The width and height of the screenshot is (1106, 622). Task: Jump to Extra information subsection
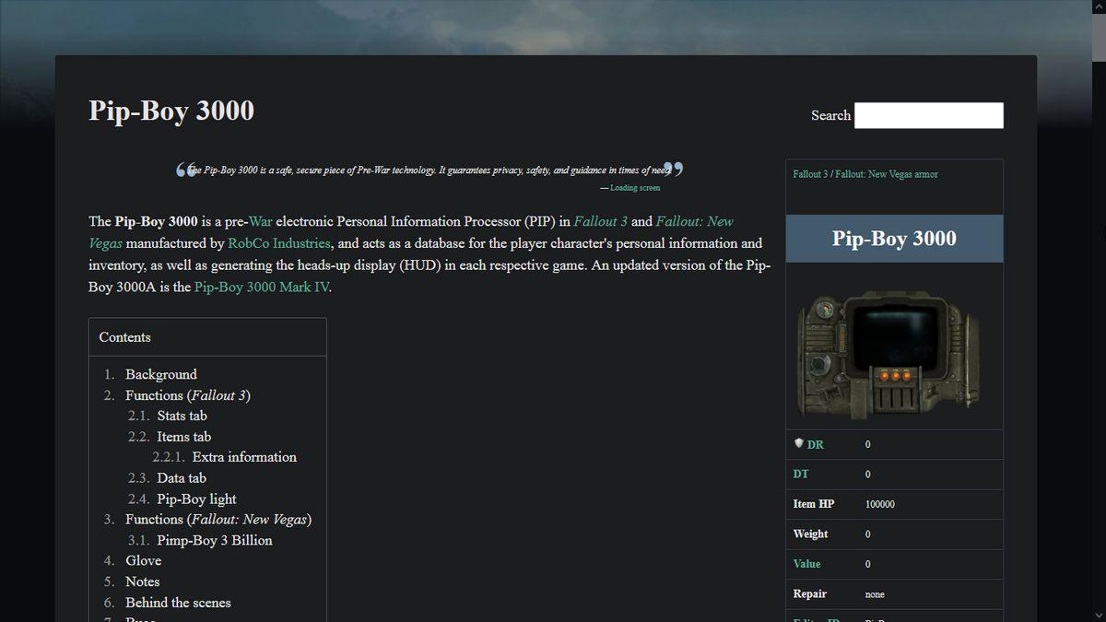[244, 457]
